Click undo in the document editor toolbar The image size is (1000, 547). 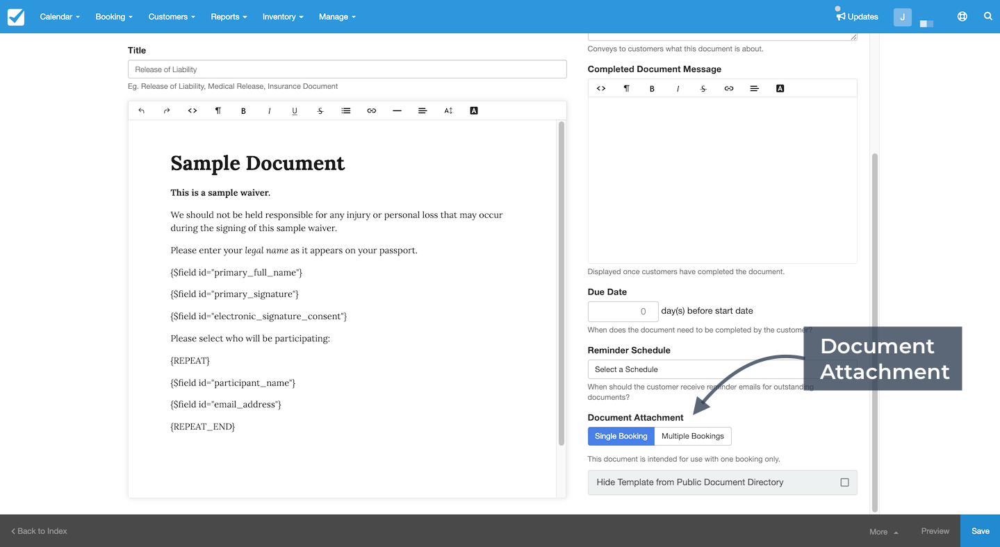click(142, 111)
